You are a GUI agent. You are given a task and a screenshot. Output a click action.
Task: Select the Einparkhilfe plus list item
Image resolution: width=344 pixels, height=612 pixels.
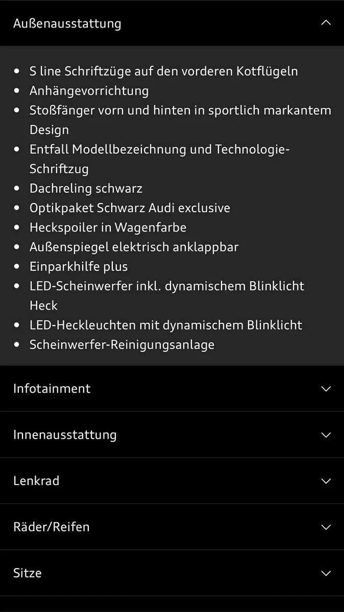[79, 267]
